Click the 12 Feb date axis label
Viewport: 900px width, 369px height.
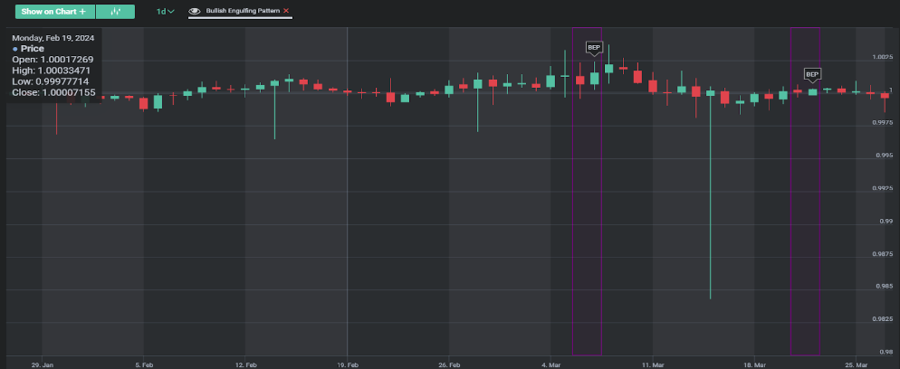(245, 364)
